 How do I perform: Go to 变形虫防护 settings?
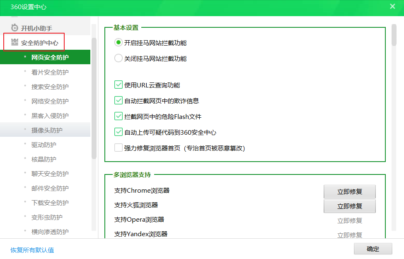[x=45, y=217]
